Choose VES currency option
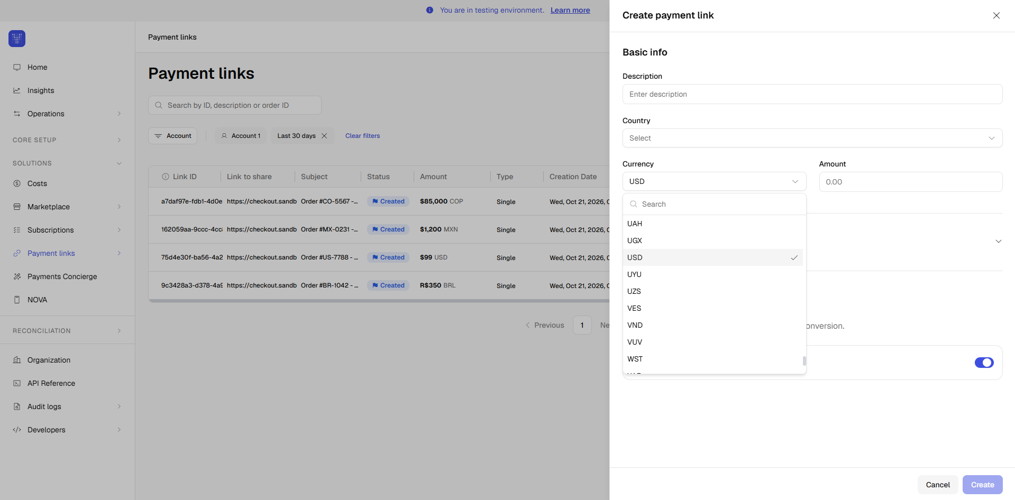The height and width of the screenshot is (500, 1015). [714, 308]
